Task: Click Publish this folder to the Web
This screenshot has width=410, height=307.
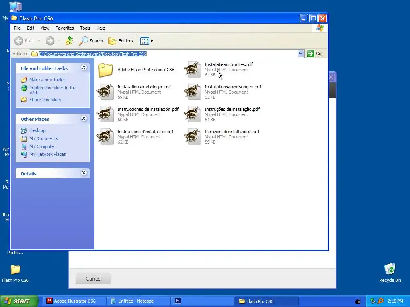Action: tap(53, 90)
